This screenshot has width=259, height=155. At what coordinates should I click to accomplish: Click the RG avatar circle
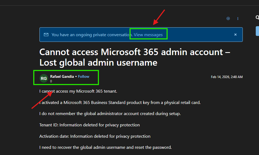point(44,78)
